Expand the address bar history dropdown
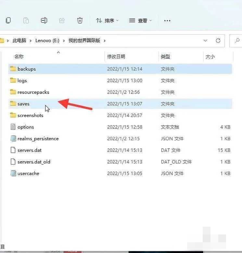This screenshot has width=242, height=253. [x=205, y=41]
